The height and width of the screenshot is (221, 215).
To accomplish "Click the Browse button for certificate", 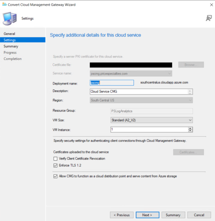I will [x=191, y=65].
